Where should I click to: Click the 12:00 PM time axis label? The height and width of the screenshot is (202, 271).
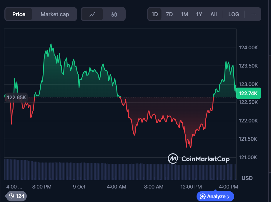pyautogui.click(x=192, y=187)
